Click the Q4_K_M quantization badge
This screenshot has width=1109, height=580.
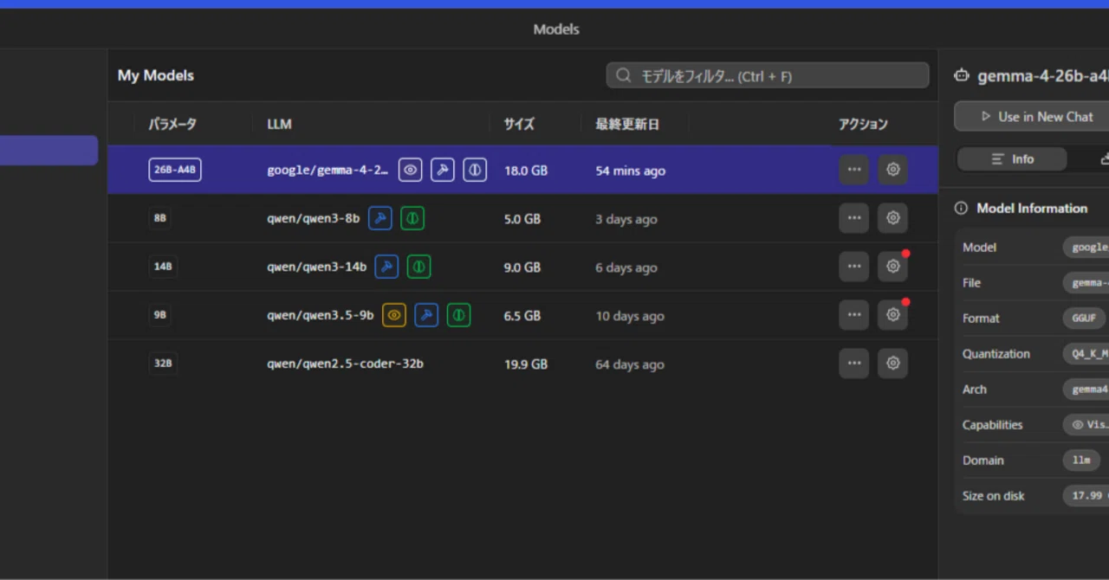click(1086, 353)
